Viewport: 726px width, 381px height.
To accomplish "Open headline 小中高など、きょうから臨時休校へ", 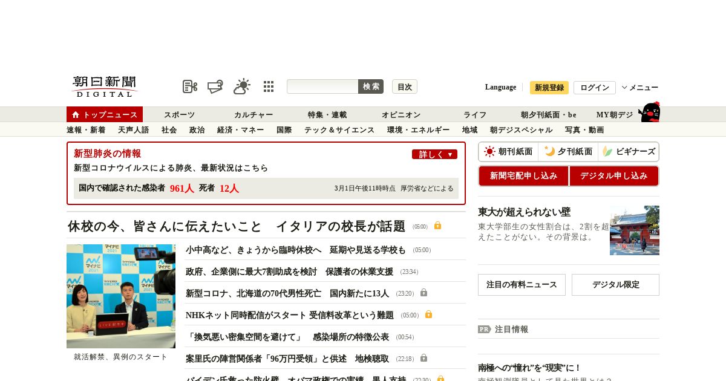I will pos(296,250).
